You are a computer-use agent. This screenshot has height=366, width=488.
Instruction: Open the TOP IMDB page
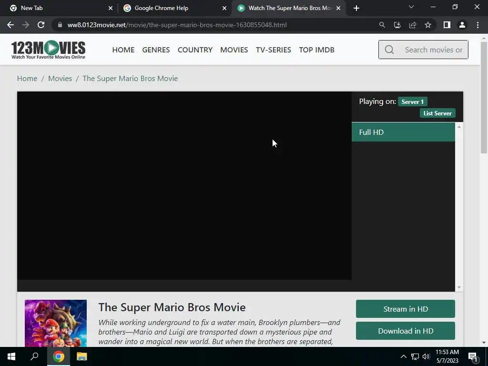tap(317, 50)
